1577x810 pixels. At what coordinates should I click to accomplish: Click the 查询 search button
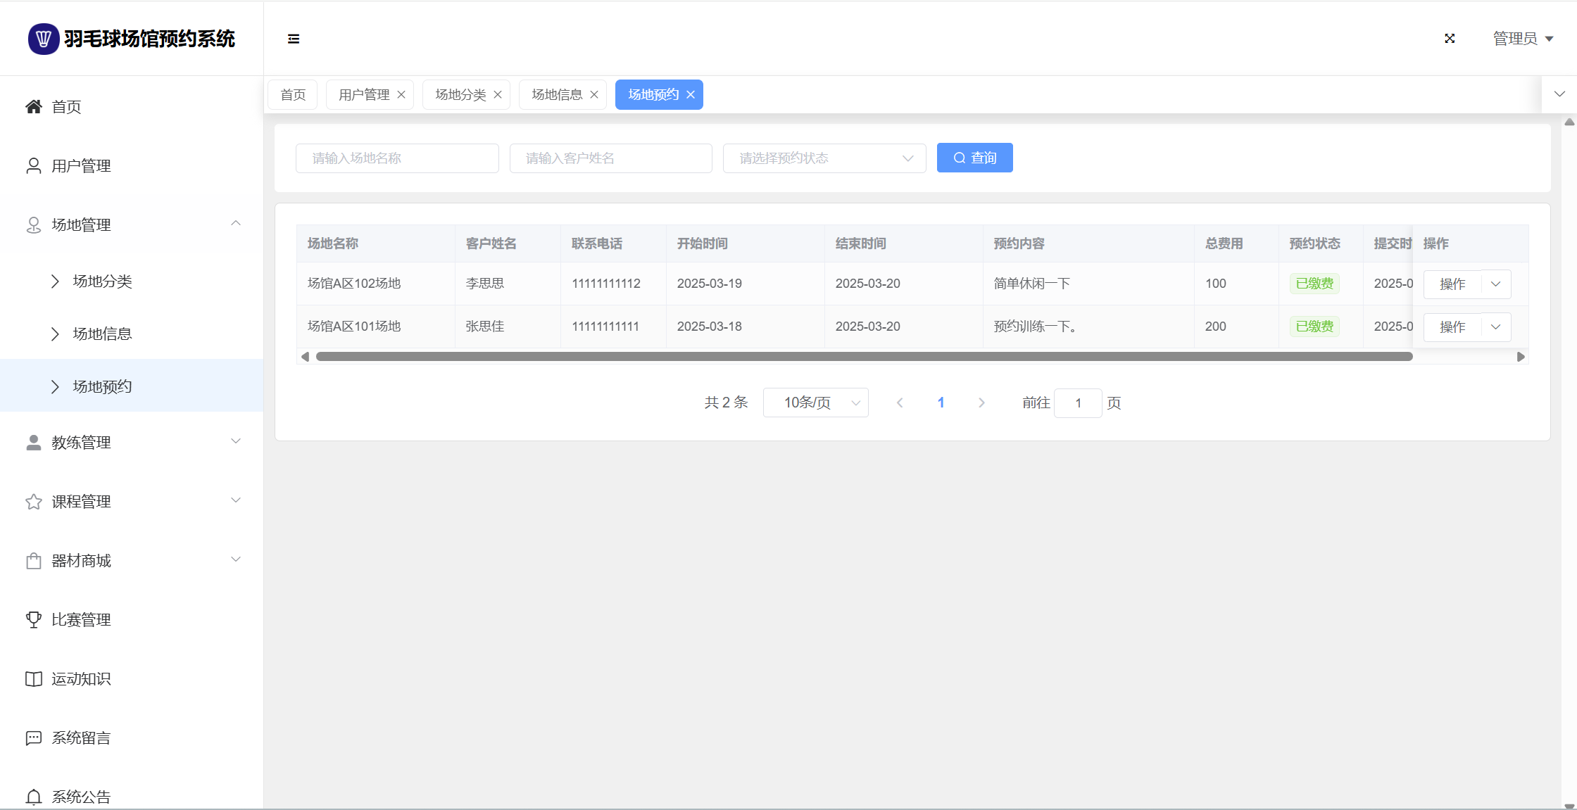(x=974, y=158)
